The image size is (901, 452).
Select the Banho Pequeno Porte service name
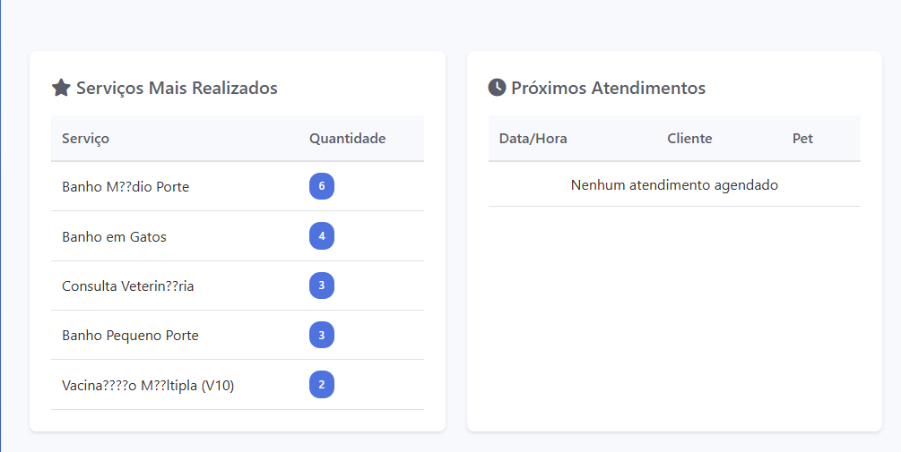(x=130, y=336)
